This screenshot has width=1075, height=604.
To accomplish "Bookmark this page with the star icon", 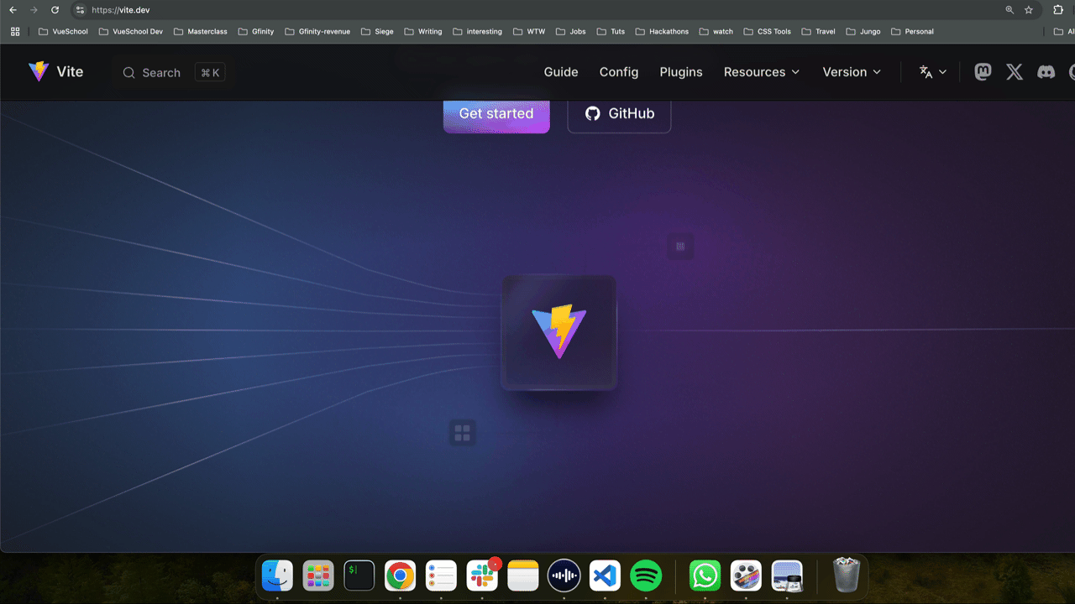I will (1029, 10).
